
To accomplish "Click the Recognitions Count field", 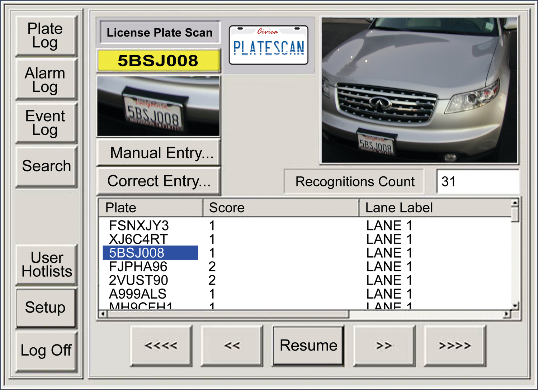I will (x=477, y=182).
